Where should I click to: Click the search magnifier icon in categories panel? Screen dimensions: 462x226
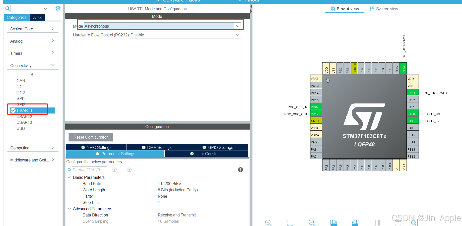[8, 9]
